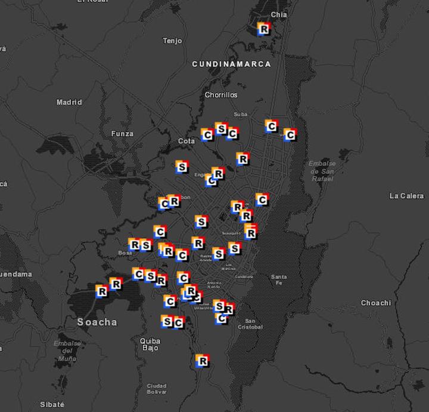This screenshot has width=429, height=412.
Task: Click the R marker just right of Bosa
Action: click(135, 245)
